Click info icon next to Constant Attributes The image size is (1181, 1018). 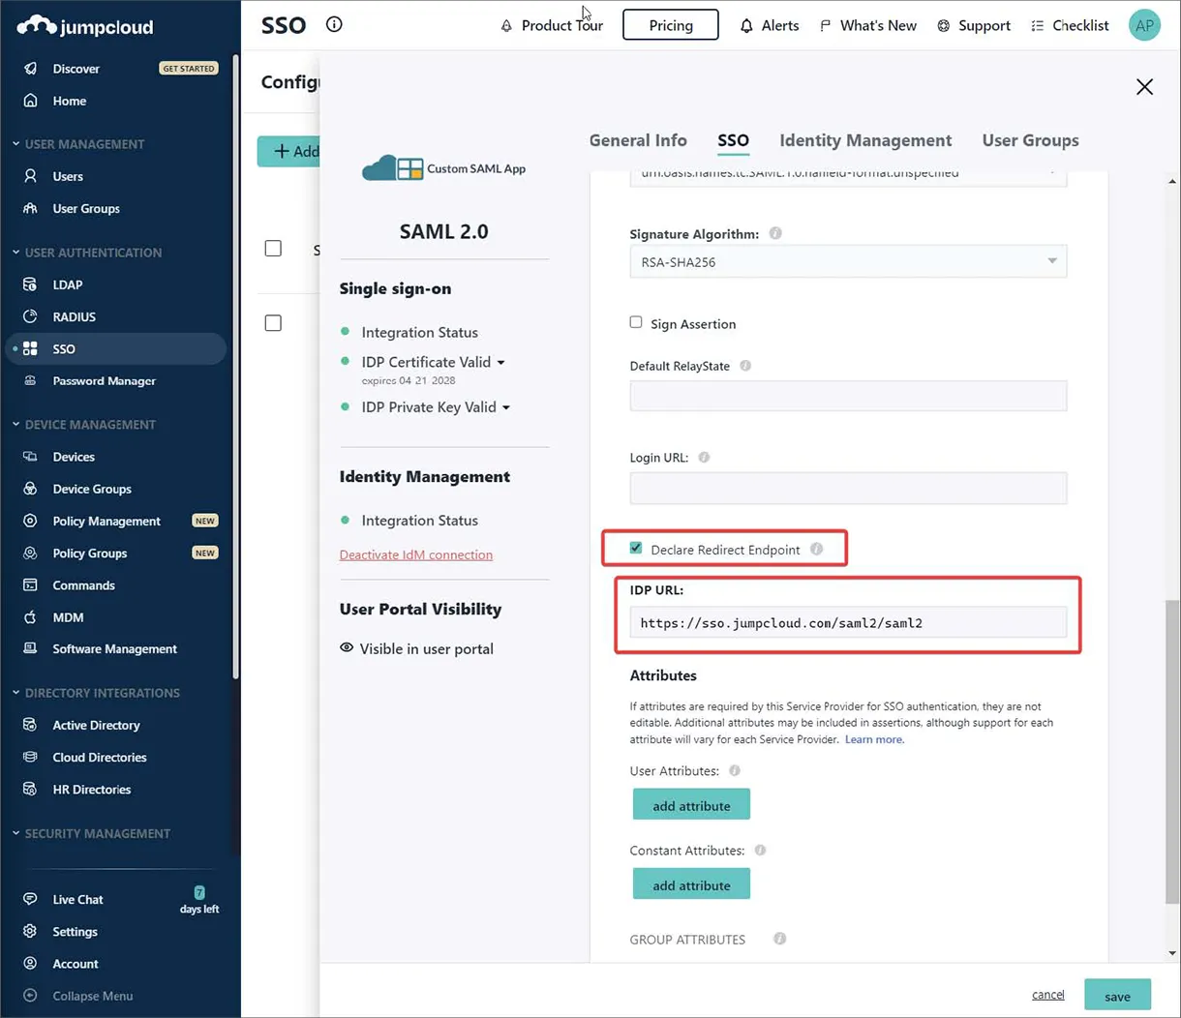(x=760, y=850)
